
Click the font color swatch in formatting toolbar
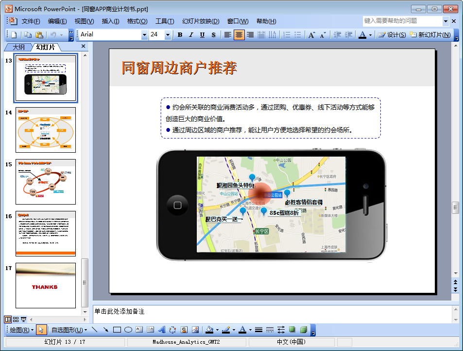362,35
